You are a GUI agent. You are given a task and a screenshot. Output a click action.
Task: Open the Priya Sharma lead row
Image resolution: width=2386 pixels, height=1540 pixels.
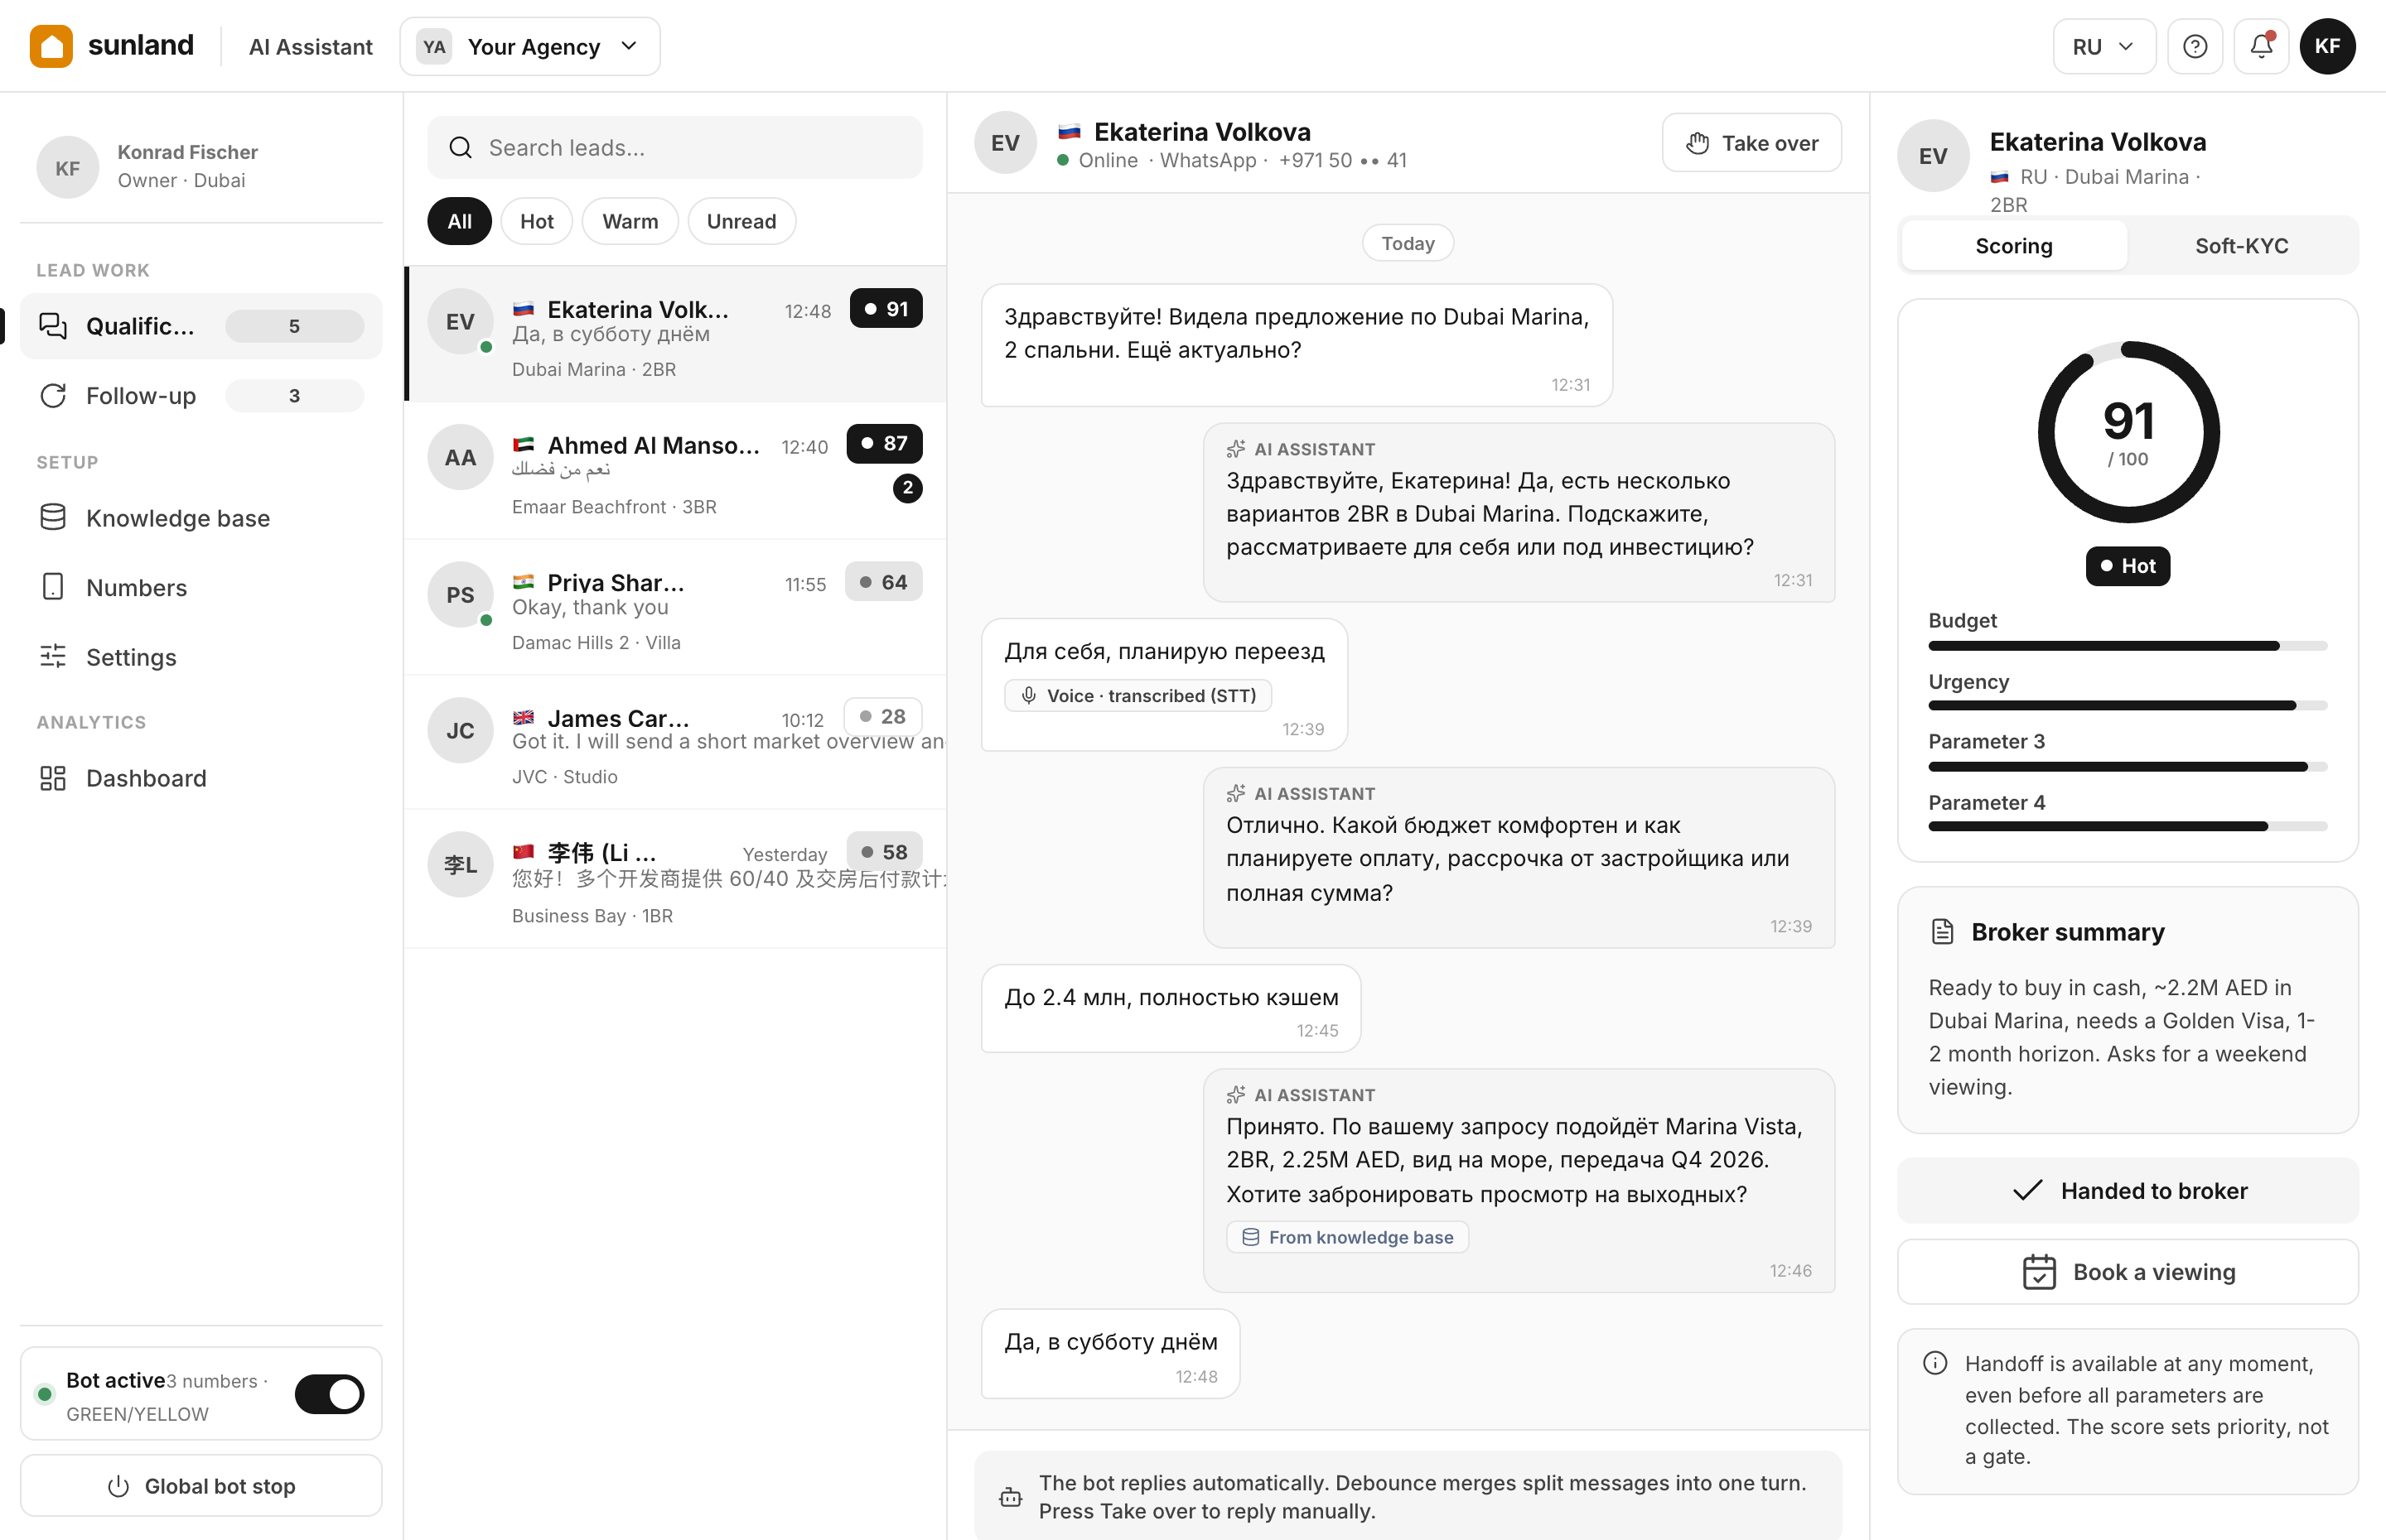click(x=676, y=607)
